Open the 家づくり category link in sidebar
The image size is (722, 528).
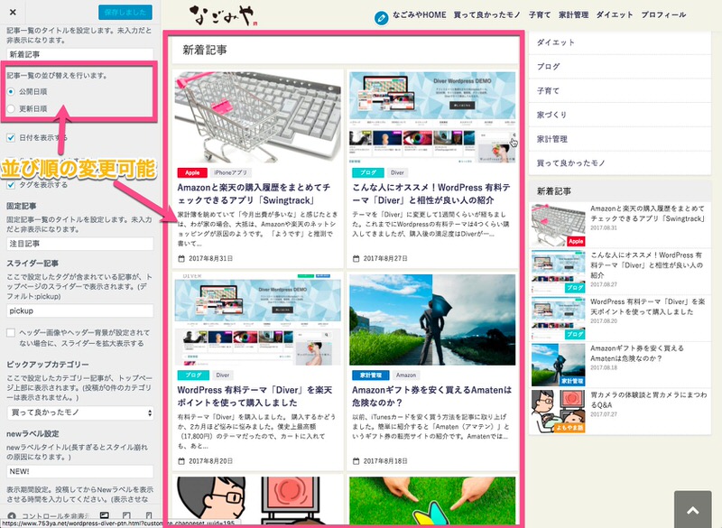coord(551,115)
